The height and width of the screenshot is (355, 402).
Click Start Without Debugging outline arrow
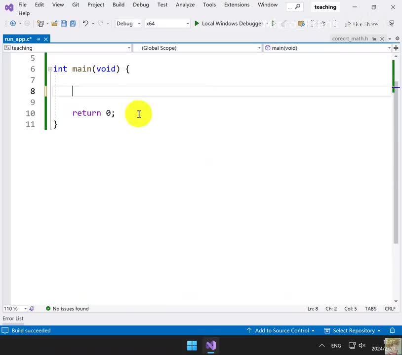[x=274, y=24]
